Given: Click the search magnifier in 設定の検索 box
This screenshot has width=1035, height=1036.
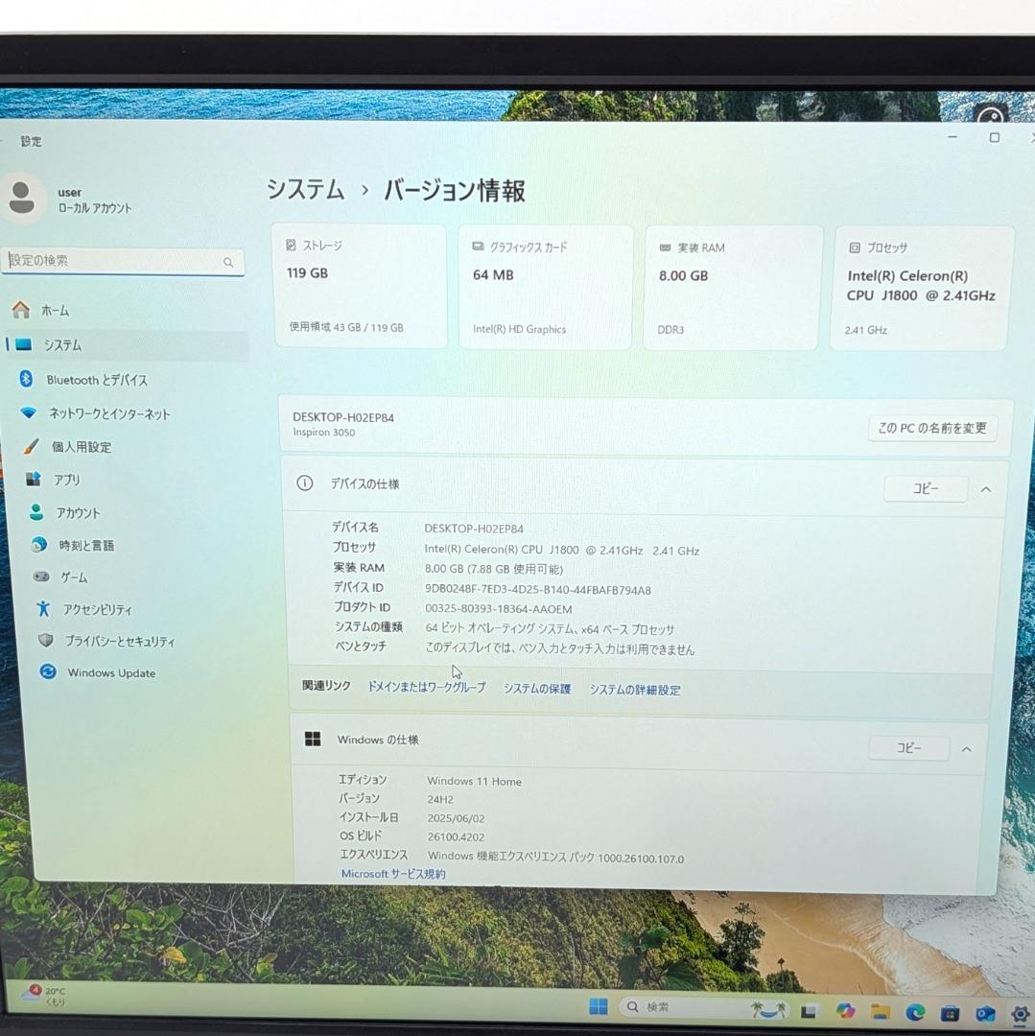Looking at the screenshot, I should (x=228, y=262).
